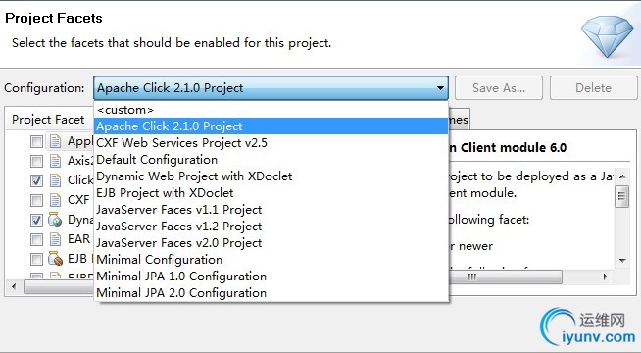Click the EJB Module bean icon
Image resolution: width=641 pixels, height=353 pixels.
[55, 259]
